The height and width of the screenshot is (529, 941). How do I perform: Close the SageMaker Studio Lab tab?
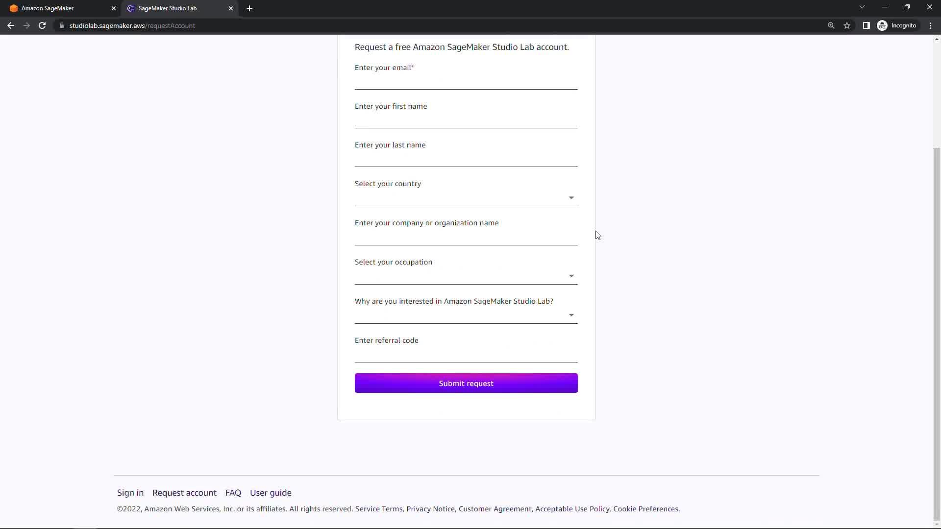coord(231,8)
